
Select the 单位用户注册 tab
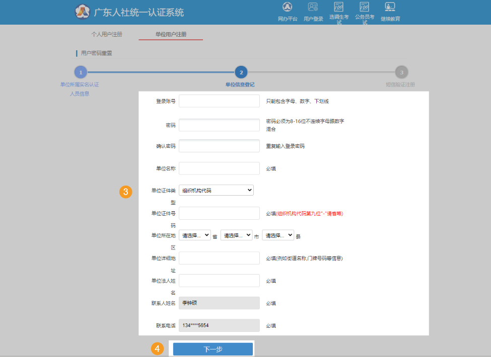tap(171, 34)
